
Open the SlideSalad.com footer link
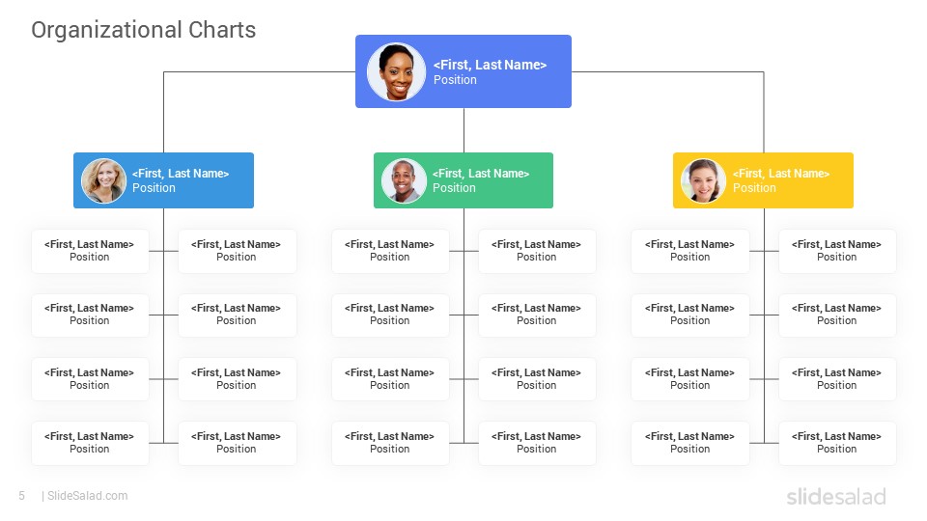click(88, 496)
